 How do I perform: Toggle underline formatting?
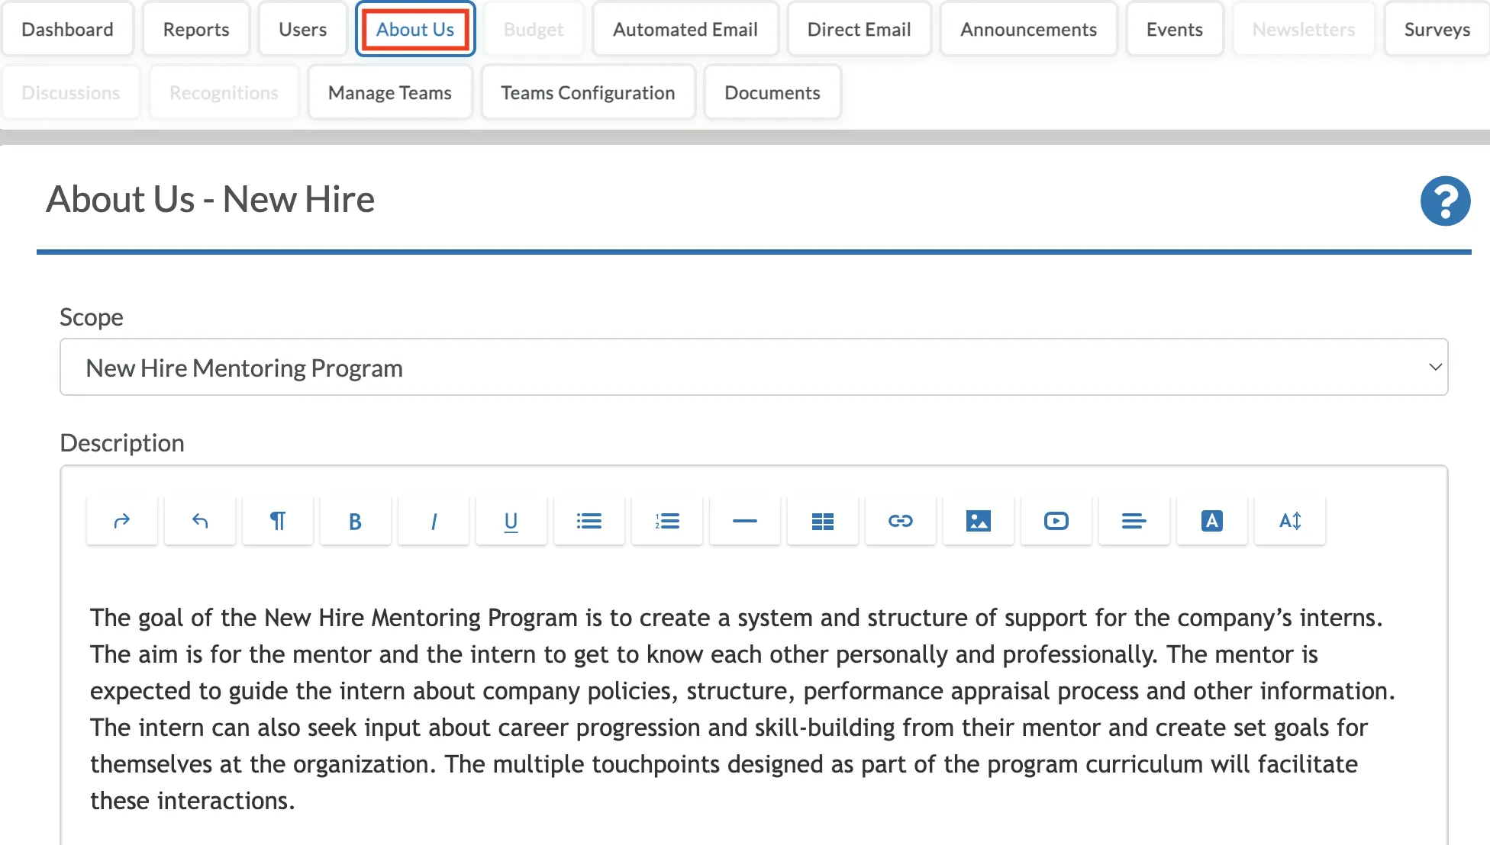coord(511,521)
